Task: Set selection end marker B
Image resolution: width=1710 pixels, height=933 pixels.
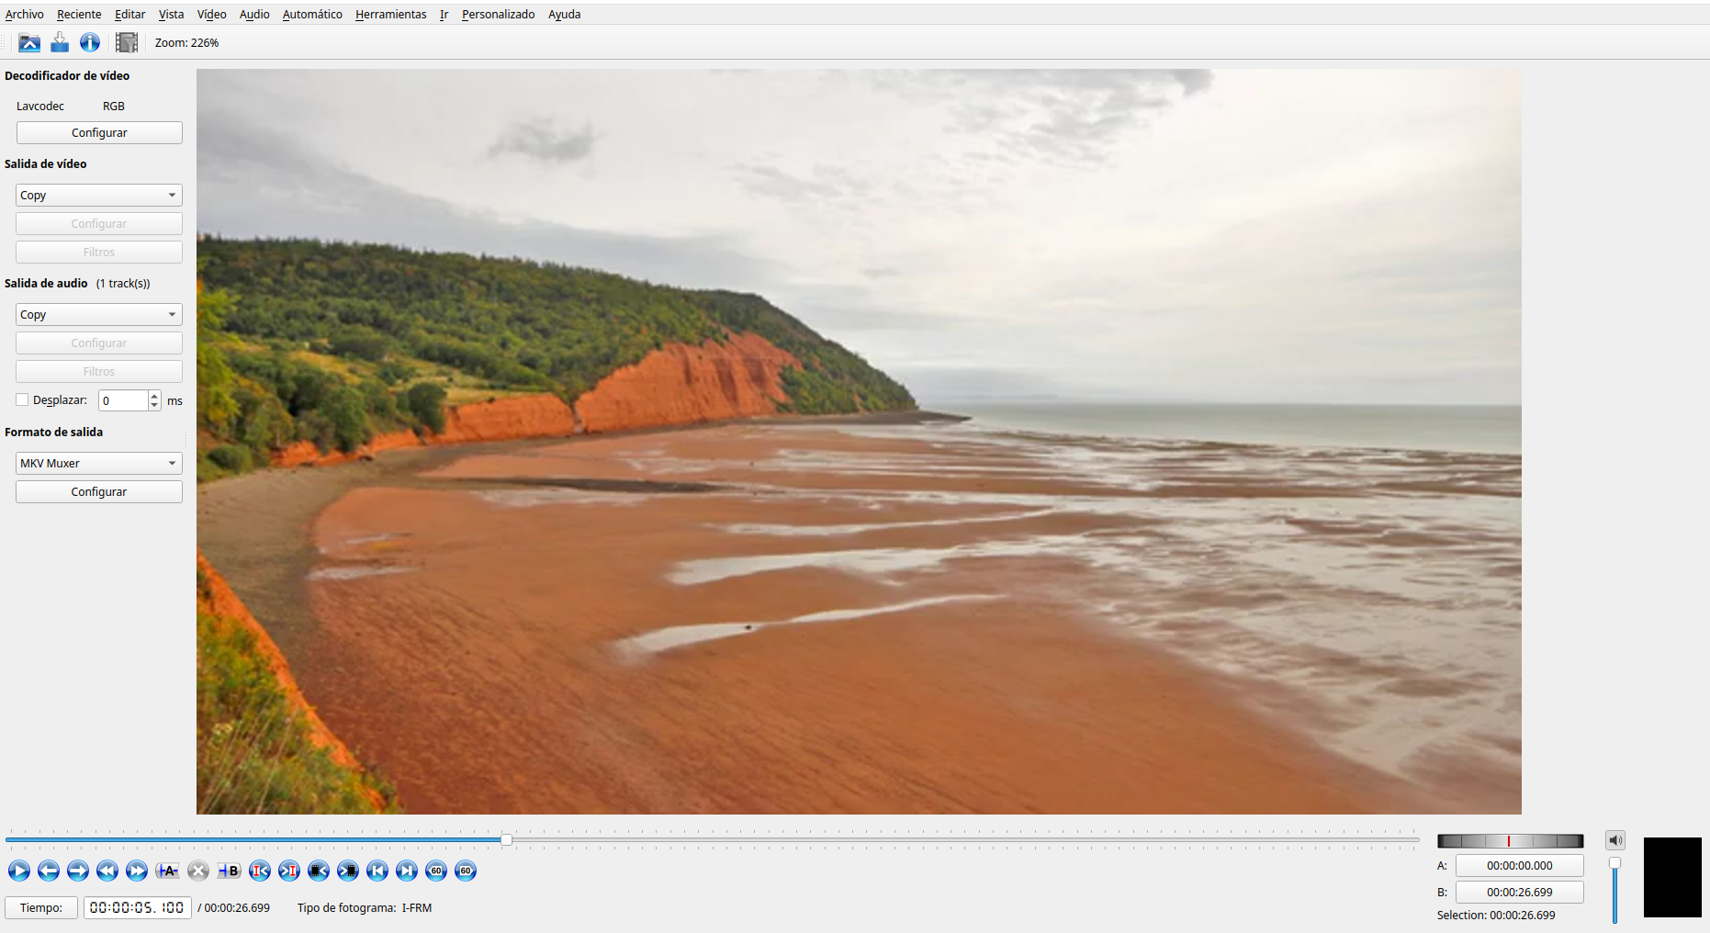Action: point(230,871)
